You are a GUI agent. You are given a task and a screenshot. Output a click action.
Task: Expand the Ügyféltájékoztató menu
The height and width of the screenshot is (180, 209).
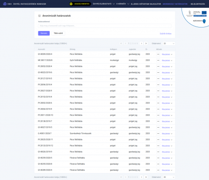(104, 4)
